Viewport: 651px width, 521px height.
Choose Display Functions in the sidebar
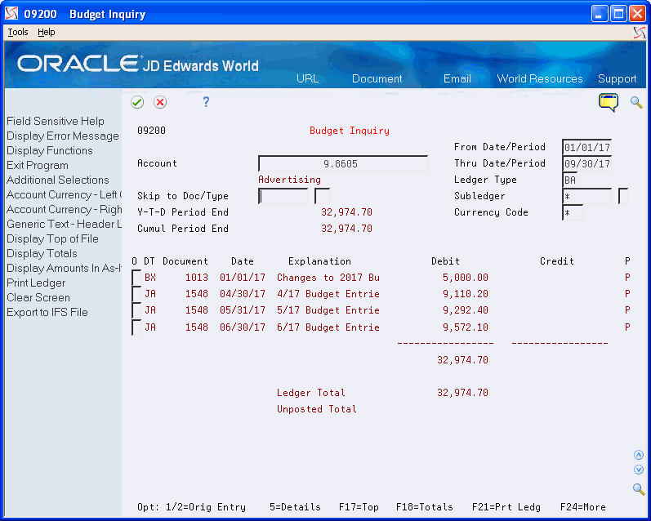pos(49,151)
